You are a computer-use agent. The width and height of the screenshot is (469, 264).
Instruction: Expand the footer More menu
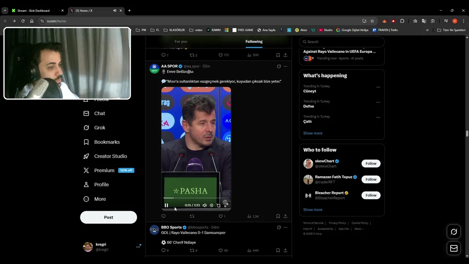(359, 229)
